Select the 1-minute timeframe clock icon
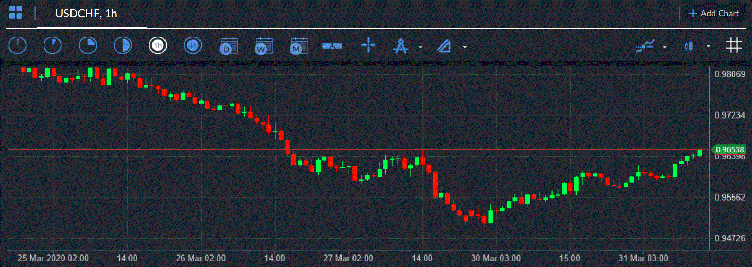The height and width of the screenshot is (267, 752). point(17,46)
